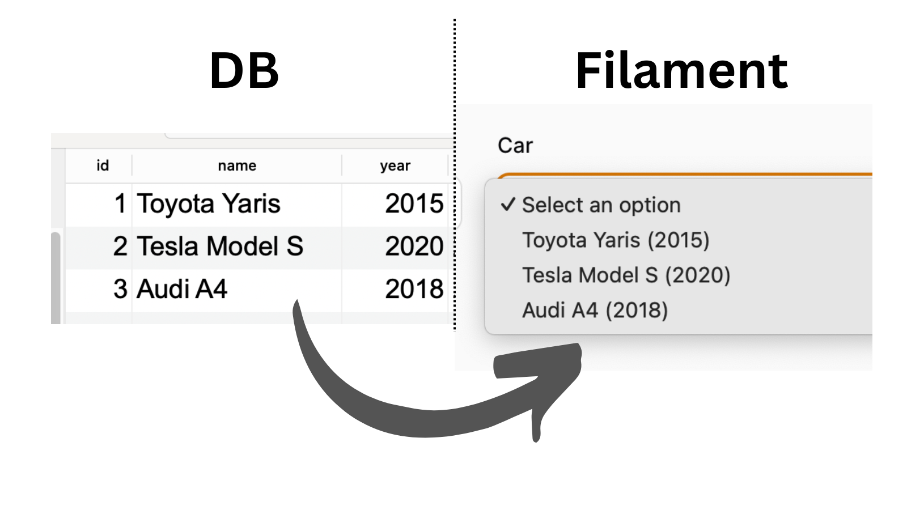Click the table's left vertical scrollbar
The width and height of the screenshot is (907, 510).
pos(56,278)
